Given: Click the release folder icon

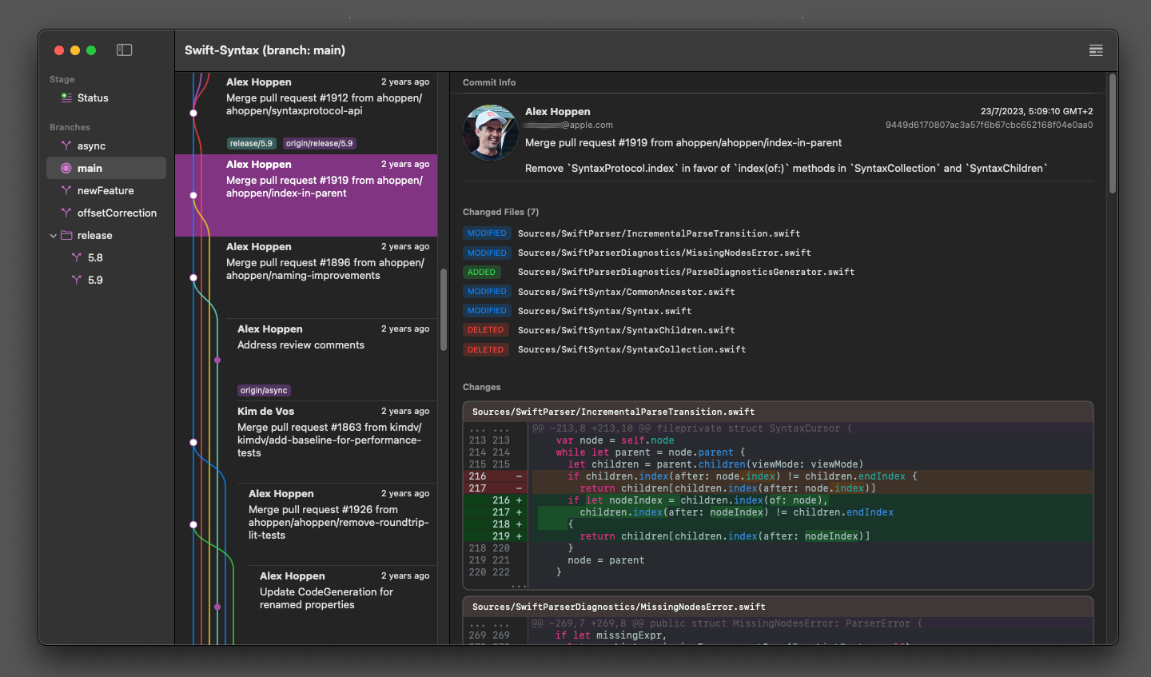Looking at the screenshot, I should [x=66, y=235].
